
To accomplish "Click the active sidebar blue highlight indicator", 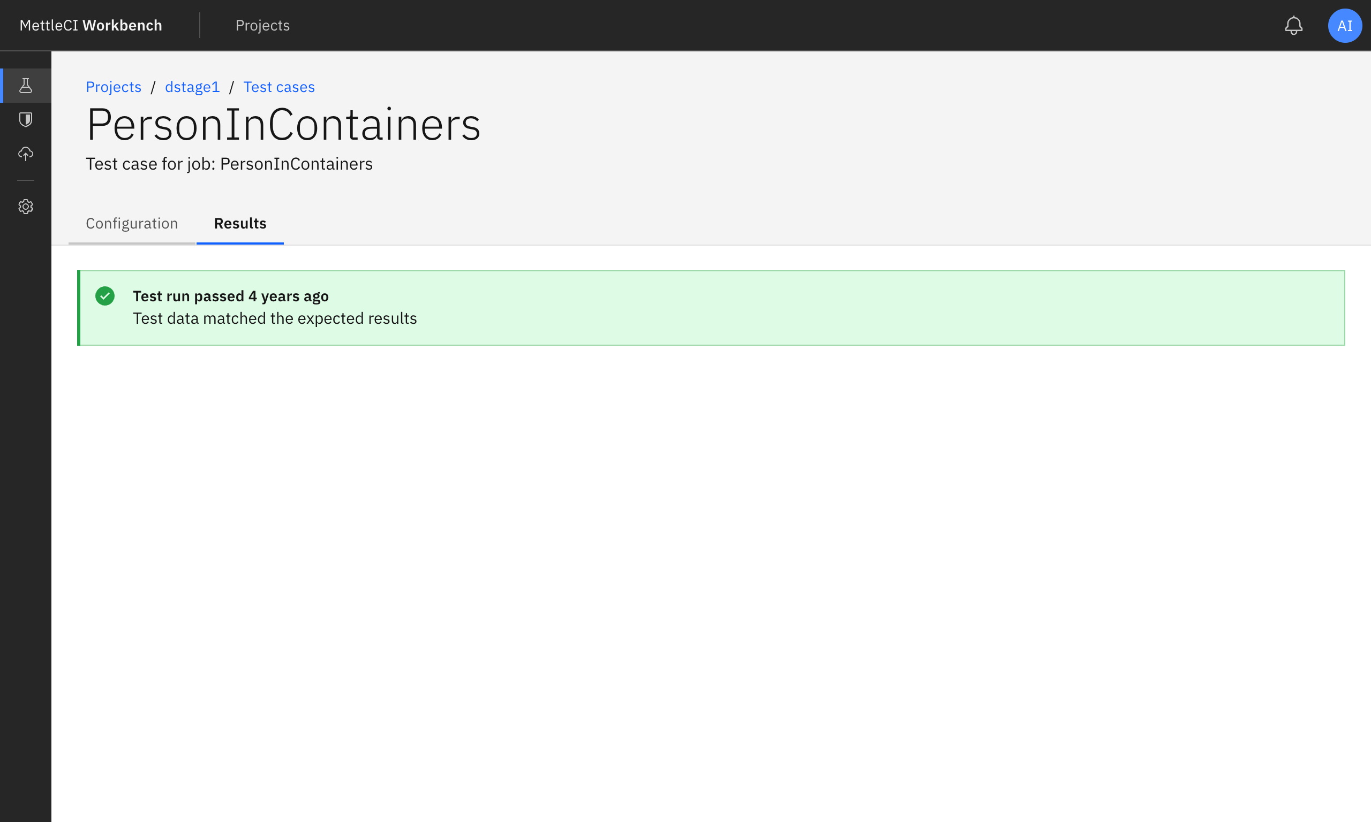I will pos(2,85).
